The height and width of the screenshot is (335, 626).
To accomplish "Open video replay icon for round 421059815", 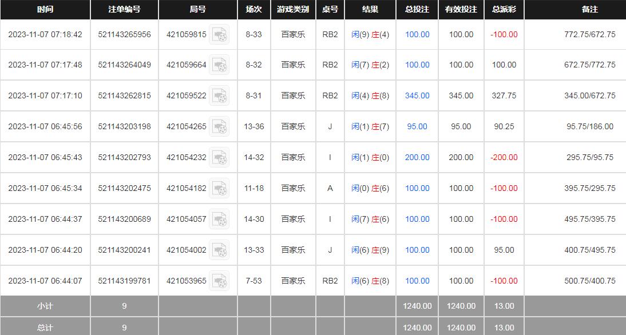I will point(219,35).
